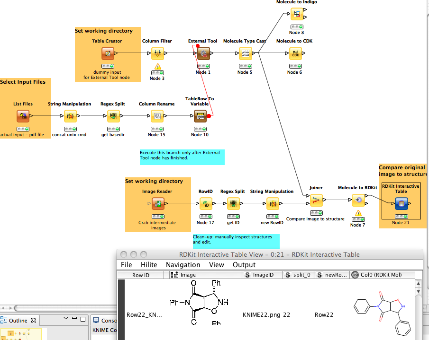The image size is (429, 340).
Task: Select the Image Reader node icon
Action: (157, 204)
